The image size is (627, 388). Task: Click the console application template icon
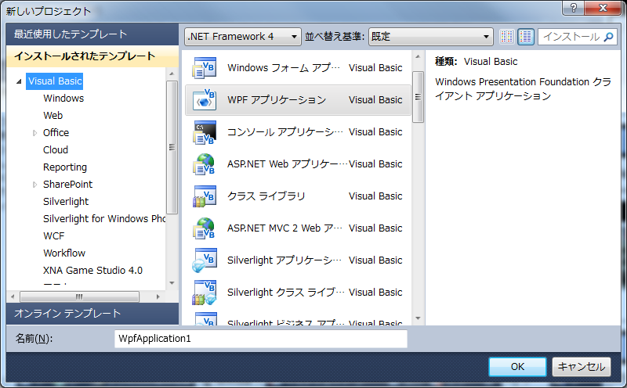[x=205, y=132]
